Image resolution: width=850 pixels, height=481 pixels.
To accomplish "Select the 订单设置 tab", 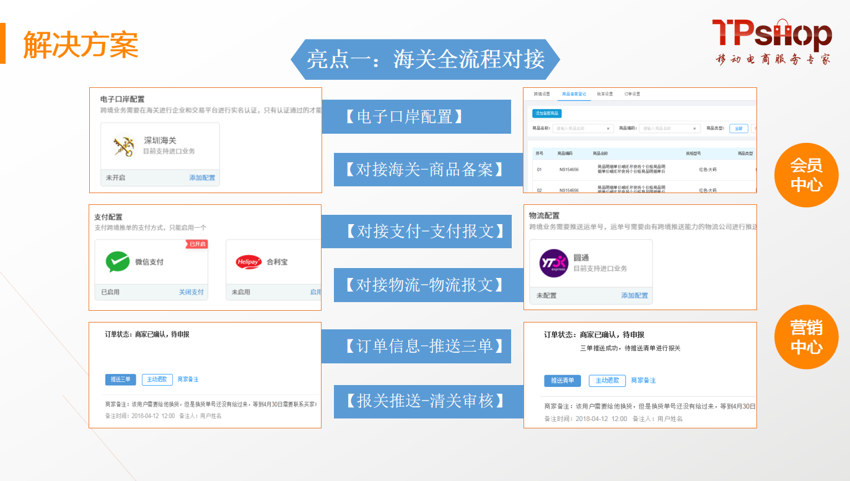I will 632,94.
